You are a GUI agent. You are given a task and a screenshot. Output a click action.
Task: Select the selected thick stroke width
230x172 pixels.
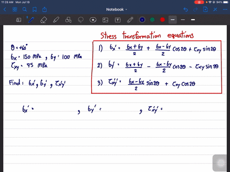pyautogui.click(x=172, y=20)
